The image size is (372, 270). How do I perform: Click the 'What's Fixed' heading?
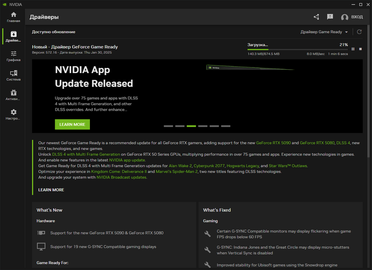click(217, 210)
